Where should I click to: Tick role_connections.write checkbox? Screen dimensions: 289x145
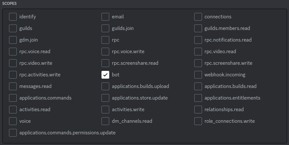point(198,121)
